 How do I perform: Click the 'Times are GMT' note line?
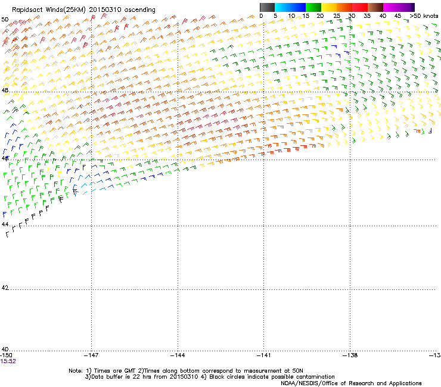[186, 371]
